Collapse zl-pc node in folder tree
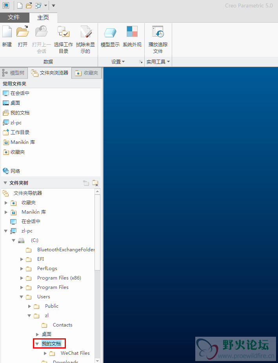 click(6, 231)
